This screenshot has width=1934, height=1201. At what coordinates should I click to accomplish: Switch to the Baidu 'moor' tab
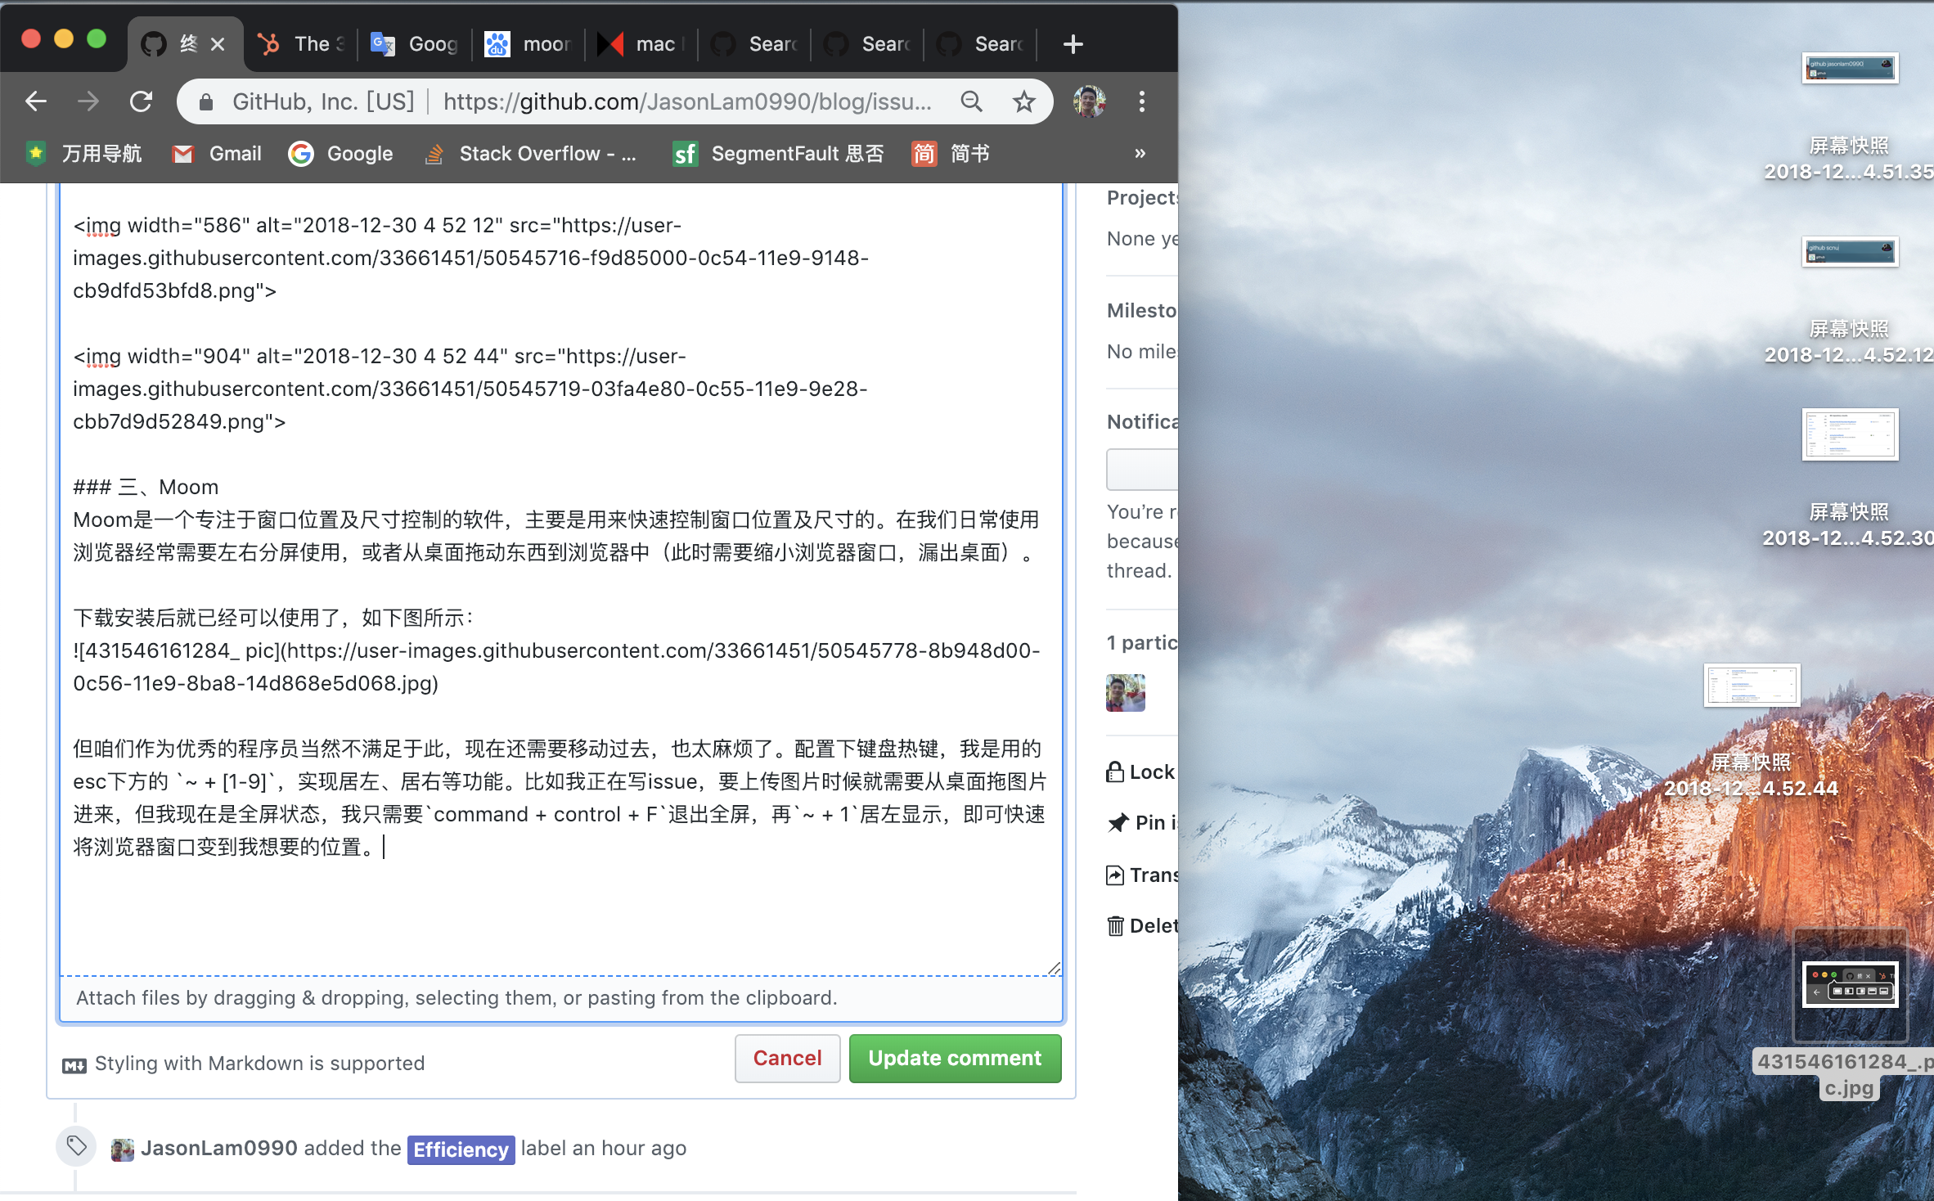pos(528,44)
